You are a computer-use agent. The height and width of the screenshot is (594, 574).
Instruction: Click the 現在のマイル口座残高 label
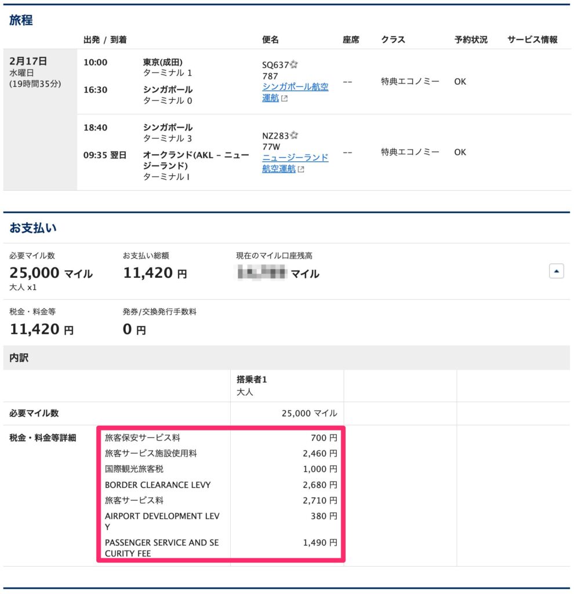[274, 256]
